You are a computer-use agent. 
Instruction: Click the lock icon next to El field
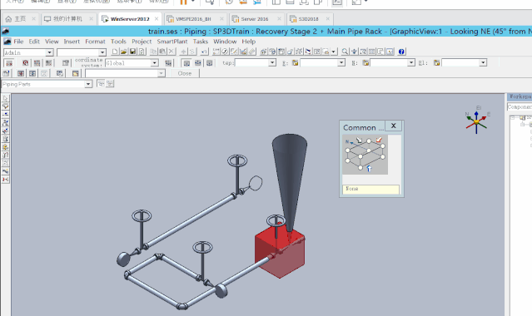436,62
